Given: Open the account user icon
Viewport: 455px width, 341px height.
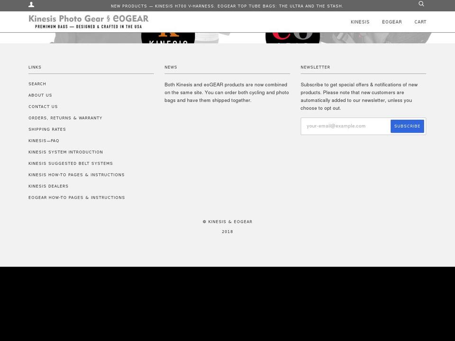Looking at the screenshot, I should 31,4.
